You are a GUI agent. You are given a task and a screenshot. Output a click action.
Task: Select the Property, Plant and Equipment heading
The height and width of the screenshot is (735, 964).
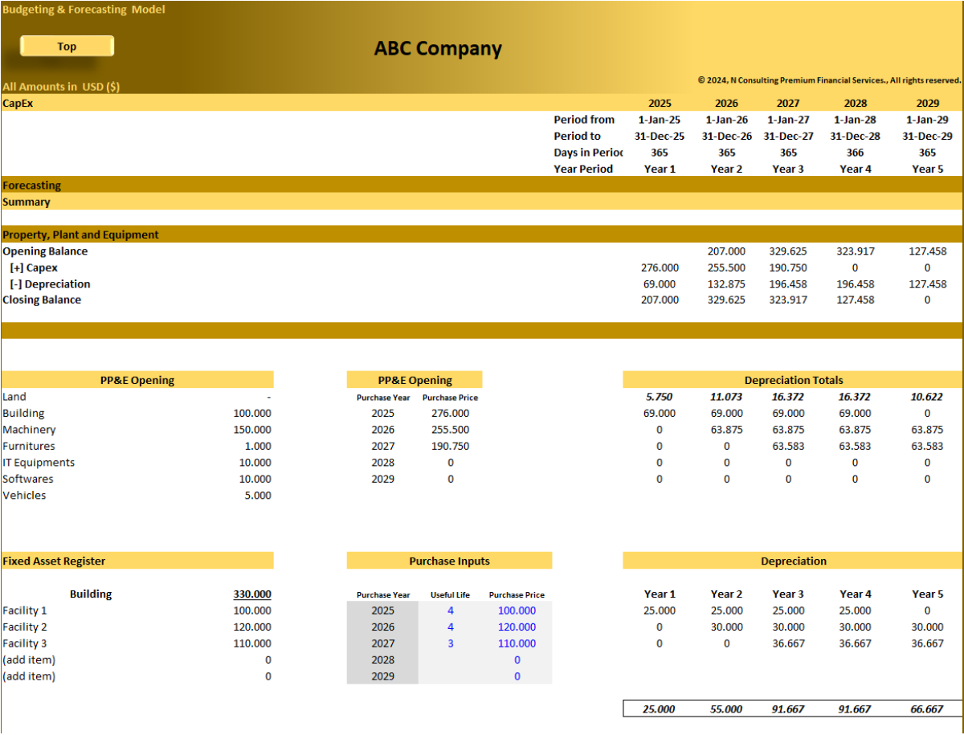click(x=80, y=235)
